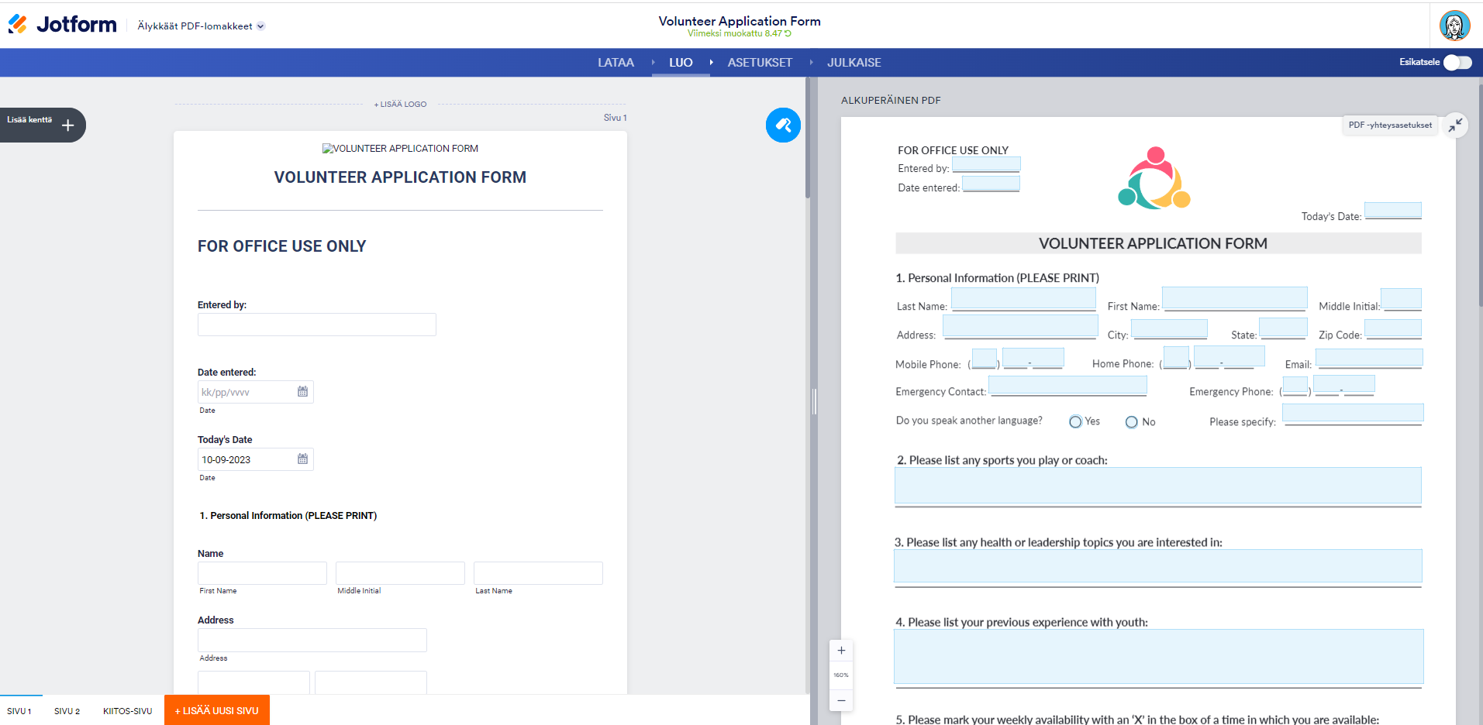The image size is (1483, 725).
Task: Click the collapse PDF panel arrows icon
Action: tap(1455, 125)
